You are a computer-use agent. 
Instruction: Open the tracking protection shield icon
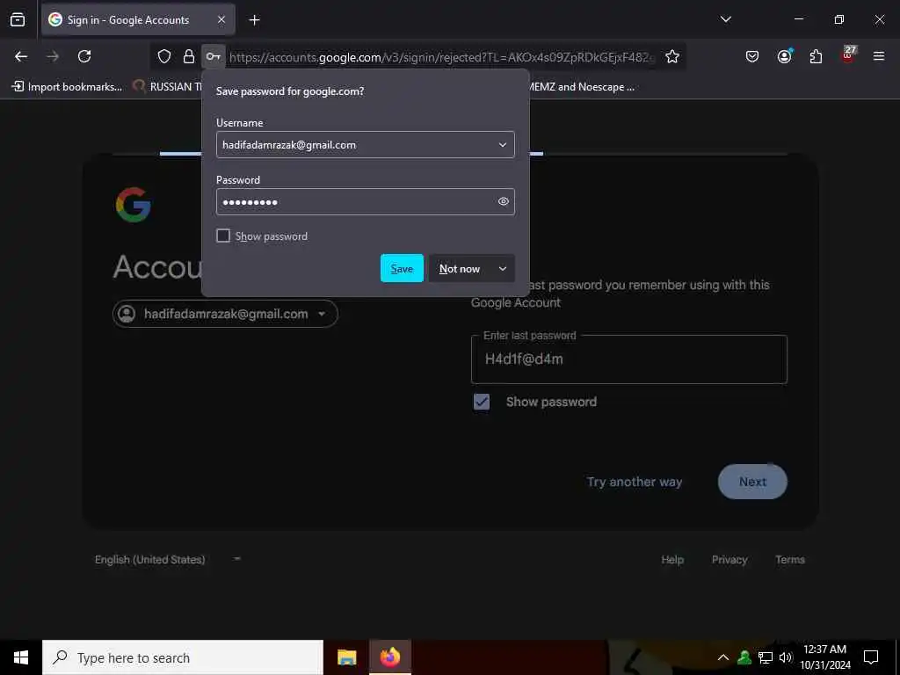click(164, 56)
